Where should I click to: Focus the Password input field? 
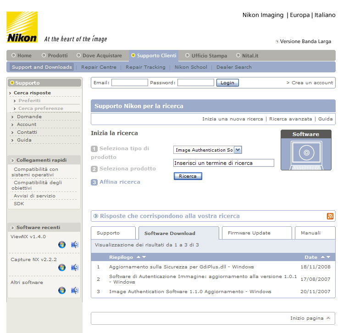[x=196, y=82]
